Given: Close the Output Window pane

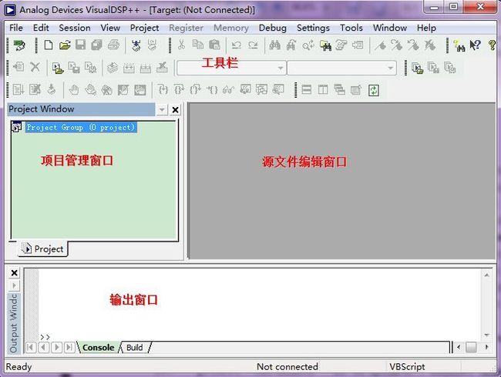Looking at the screenshot, I should 14,273.
